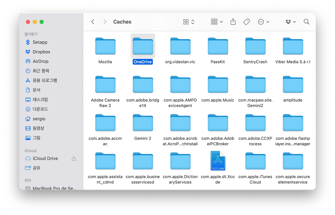Viewport: 335px width, 215px height.
Task: Switch view with the icon grid control
Action: [x=189, y=22]
